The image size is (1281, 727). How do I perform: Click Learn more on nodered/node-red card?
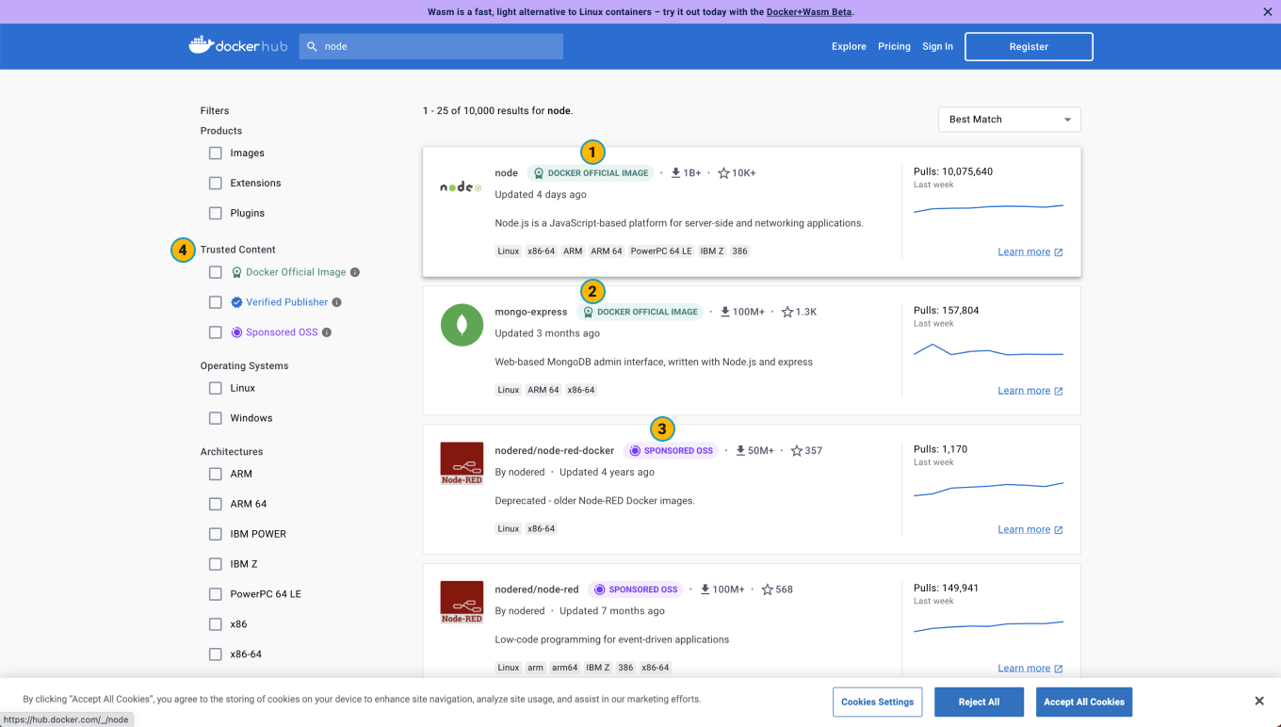1024,669
